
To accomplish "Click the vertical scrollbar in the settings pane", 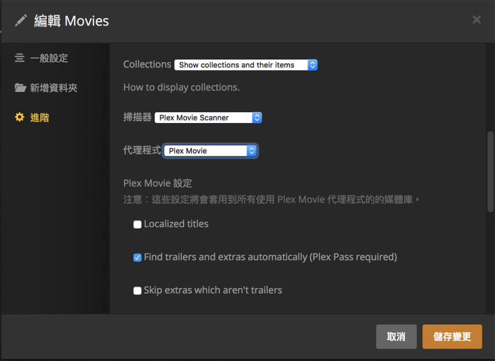I will (490, 172).
